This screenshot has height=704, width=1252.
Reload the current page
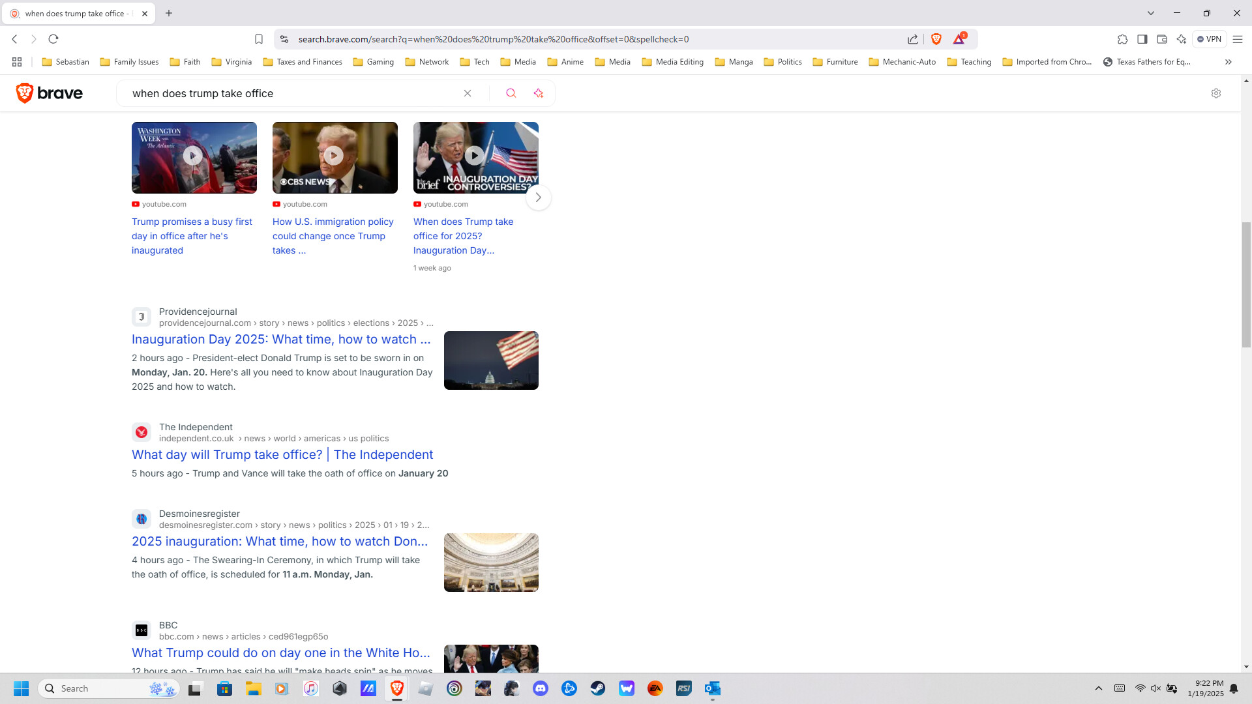tap(53, 39)
